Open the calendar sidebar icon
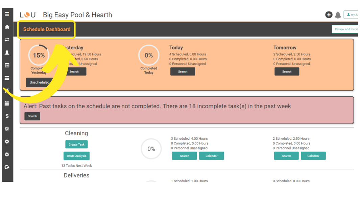 (7, 104)
